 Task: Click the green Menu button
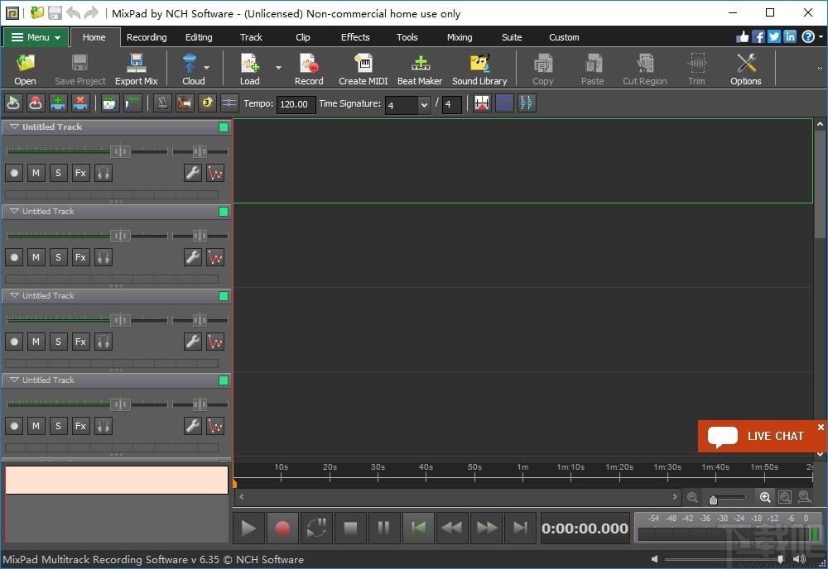36,37
